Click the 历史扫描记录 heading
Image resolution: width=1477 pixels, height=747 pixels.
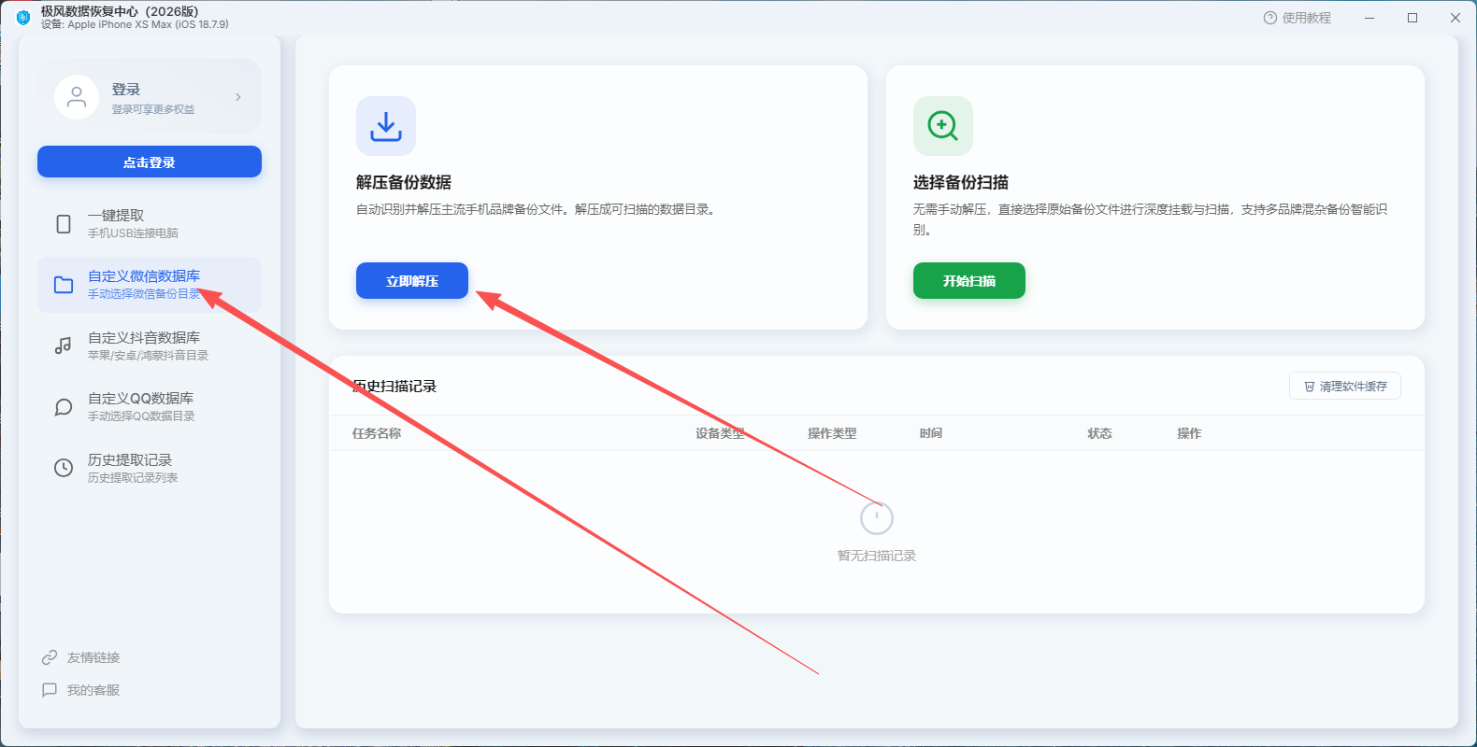(x=394, y=386)
